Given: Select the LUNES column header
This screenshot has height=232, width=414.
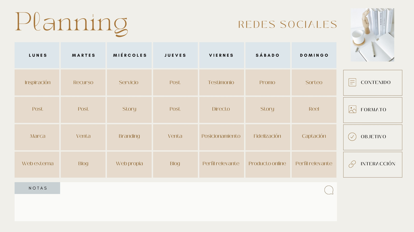Looking at the screenshot, I should pyautogui.click(x=37, y=55).
